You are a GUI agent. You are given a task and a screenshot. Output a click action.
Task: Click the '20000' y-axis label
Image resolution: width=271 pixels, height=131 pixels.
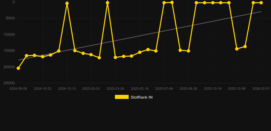[x=9, y=67]
